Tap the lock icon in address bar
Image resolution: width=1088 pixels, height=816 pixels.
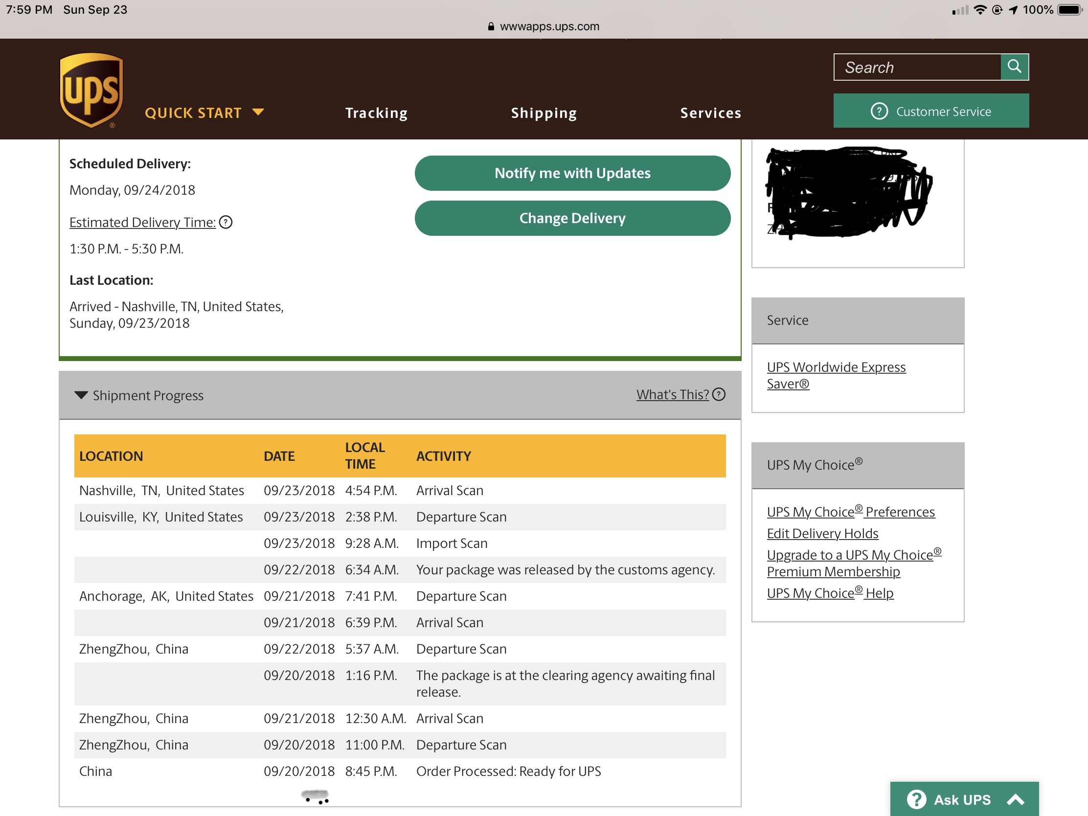490,26
